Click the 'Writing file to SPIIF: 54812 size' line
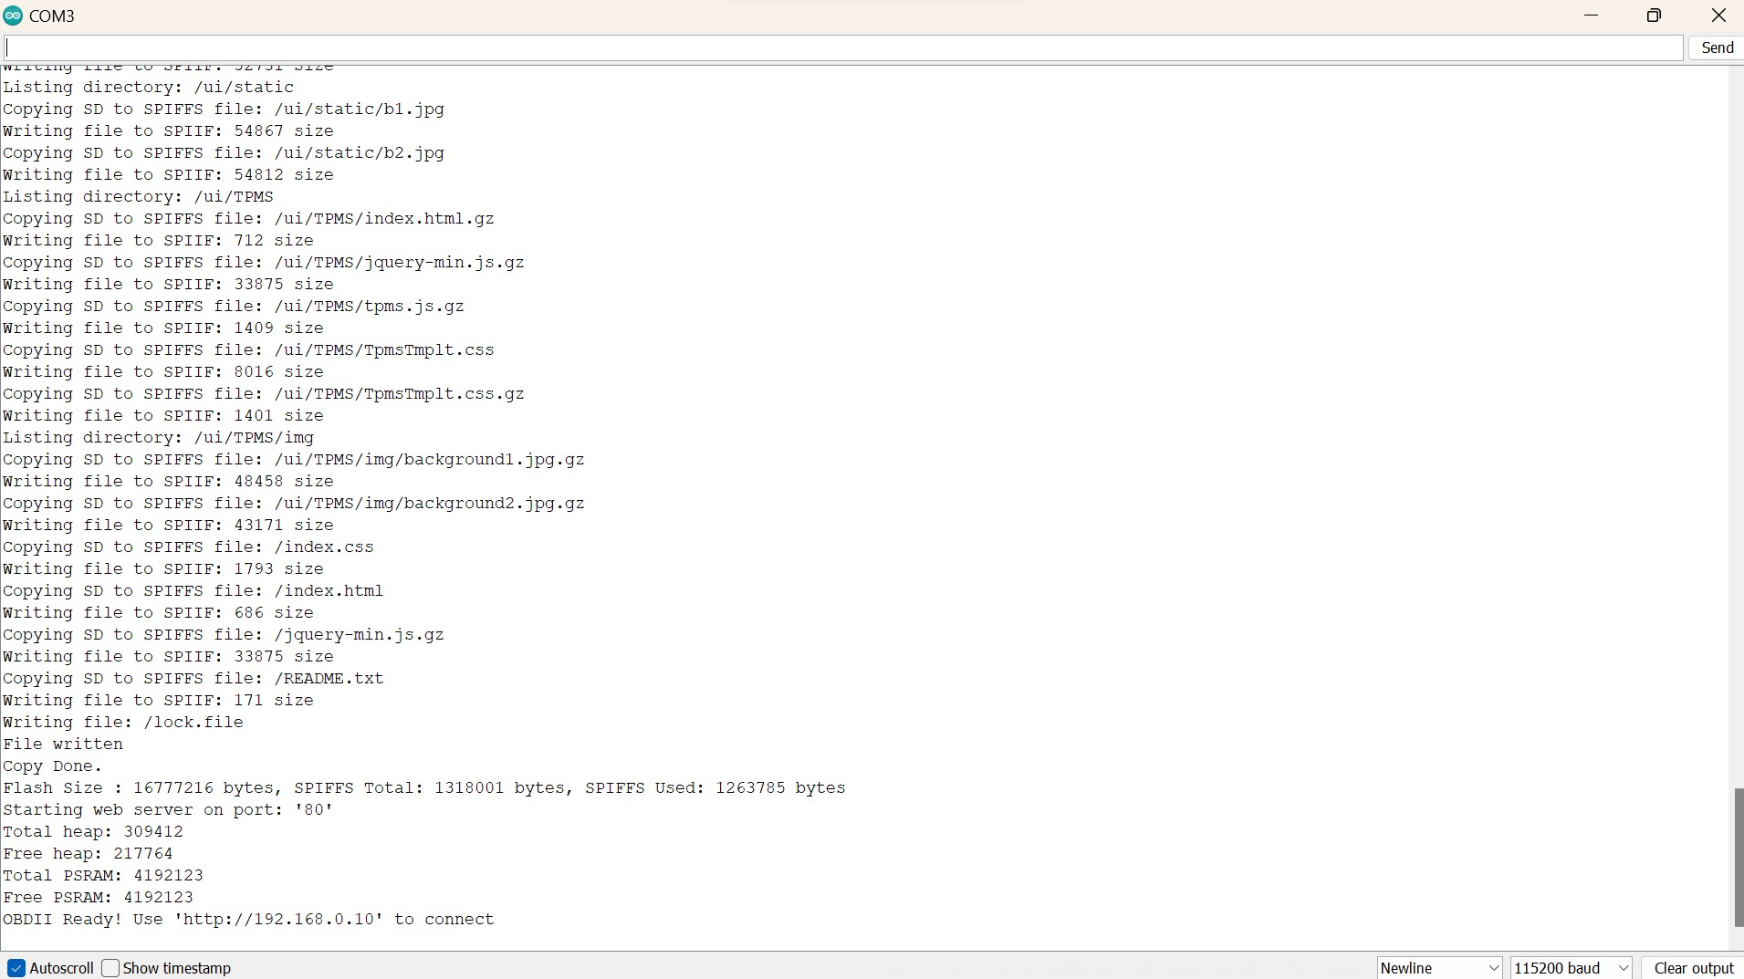 (x=168, y=175)
